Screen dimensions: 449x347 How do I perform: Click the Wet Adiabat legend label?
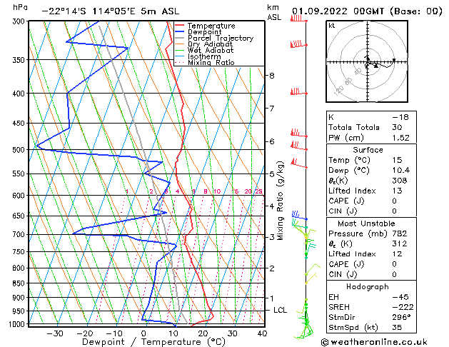(x=211, y=51)
